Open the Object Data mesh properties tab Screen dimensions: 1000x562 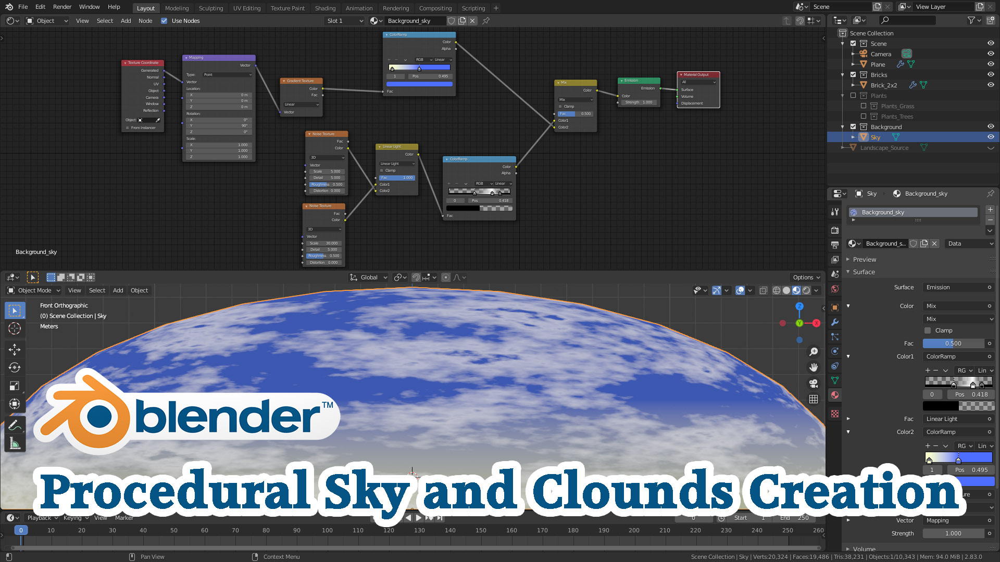pos(835,380)
